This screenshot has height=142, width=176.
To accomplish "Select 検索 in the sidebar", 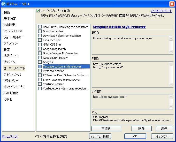I will (7, 50).
